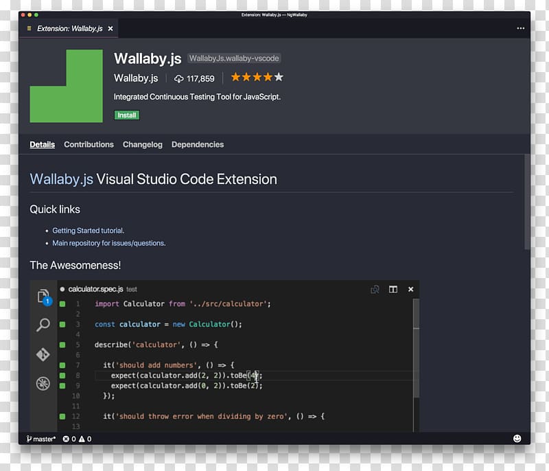Click the macOS yellow minimize window button
Viewport: 549px width, 471px height.
click(30, 14)
